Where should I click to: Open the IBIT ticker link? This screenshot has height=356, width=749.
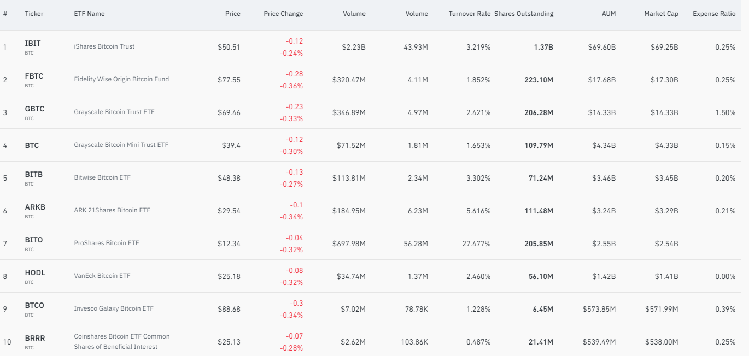click(33, 43)
